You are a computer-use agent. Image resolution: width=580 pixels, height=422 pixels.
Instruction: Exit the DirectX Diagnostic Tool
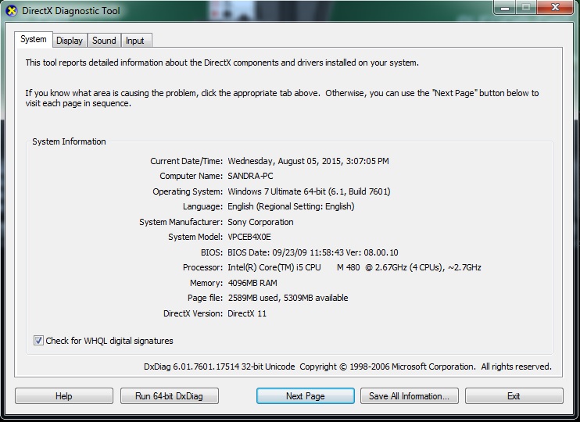pyautogui.click(x=514, y=395)
